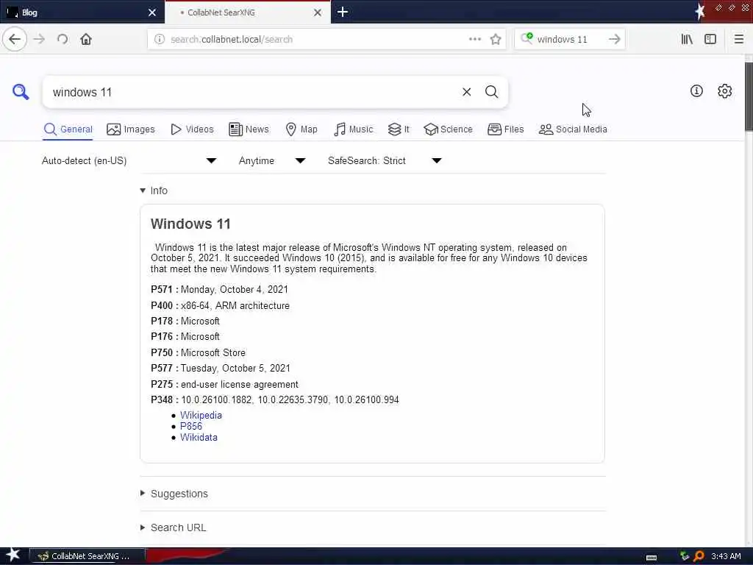Click the 3:43 AM clock
Image resolution: width=753 pixels, height=565 pixels.
click(x=726, y=556)
